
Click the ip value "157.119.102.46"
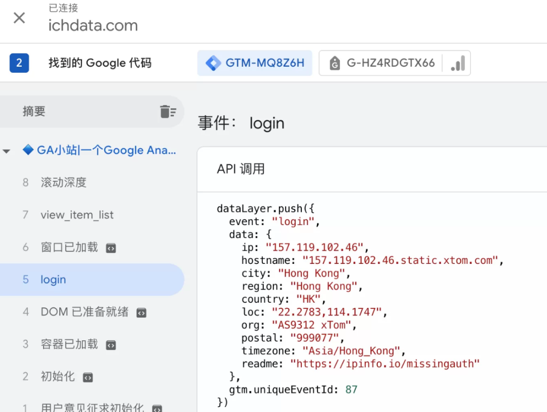pos(315,247)
